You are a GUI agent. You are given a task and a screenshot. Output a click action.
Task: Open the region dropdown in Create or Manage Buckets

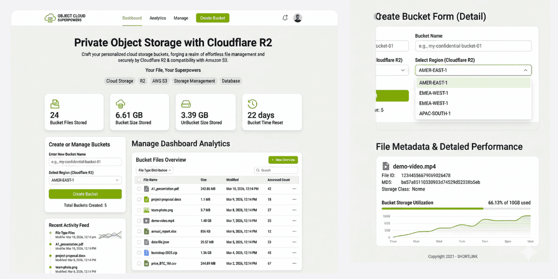click(x=85, y=180)
